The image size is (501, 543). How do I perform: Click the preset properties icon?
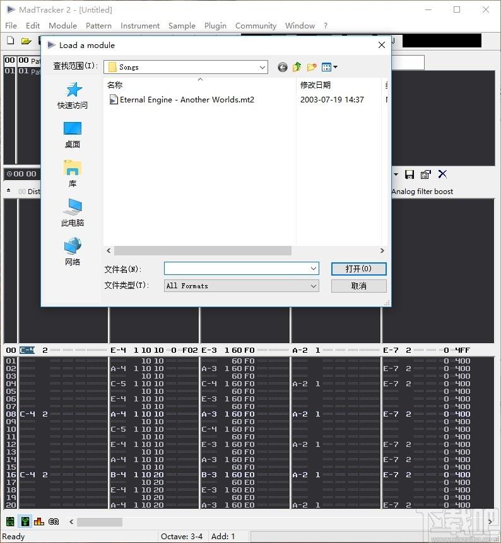pos(426,174)
